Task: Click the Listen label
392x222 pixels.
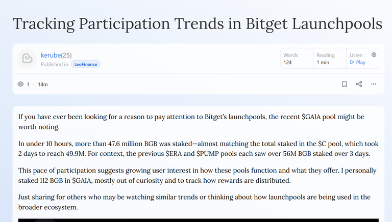Action: click(x=356, y=55)
